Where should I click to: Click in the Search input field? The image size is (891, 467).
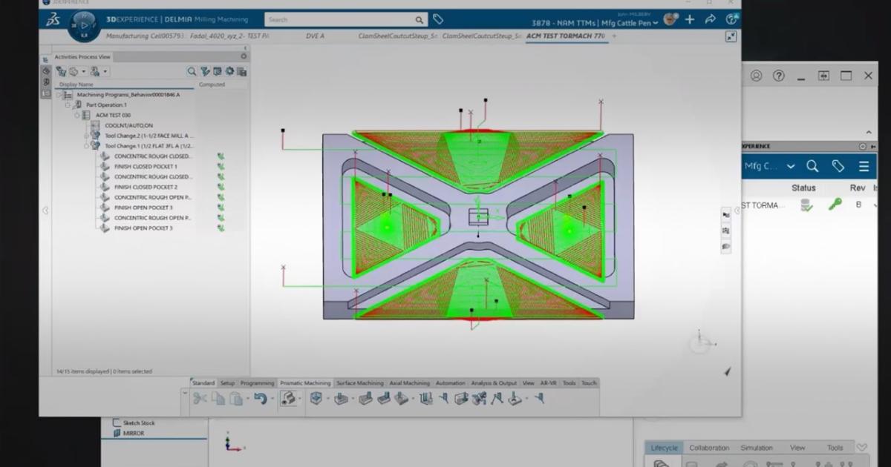click(338, 20)
